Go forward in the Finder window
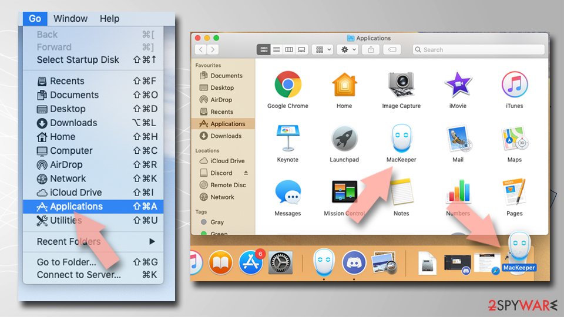The image size is (564, 317). [x=213, y=49]
